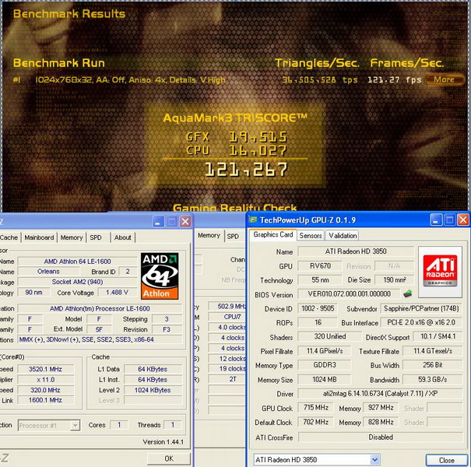
Task: Click the instructions field MMX (+), 3DNow!
Action: pos(100,339)
